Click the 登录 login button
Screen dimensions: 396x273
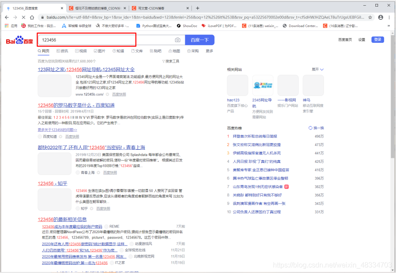[x=378, y=40]
